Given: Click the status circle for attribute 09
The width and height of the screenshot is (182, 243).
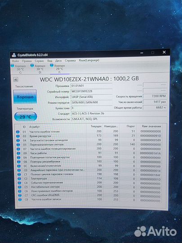Looking at the screenshot, I should coord(18,153).
